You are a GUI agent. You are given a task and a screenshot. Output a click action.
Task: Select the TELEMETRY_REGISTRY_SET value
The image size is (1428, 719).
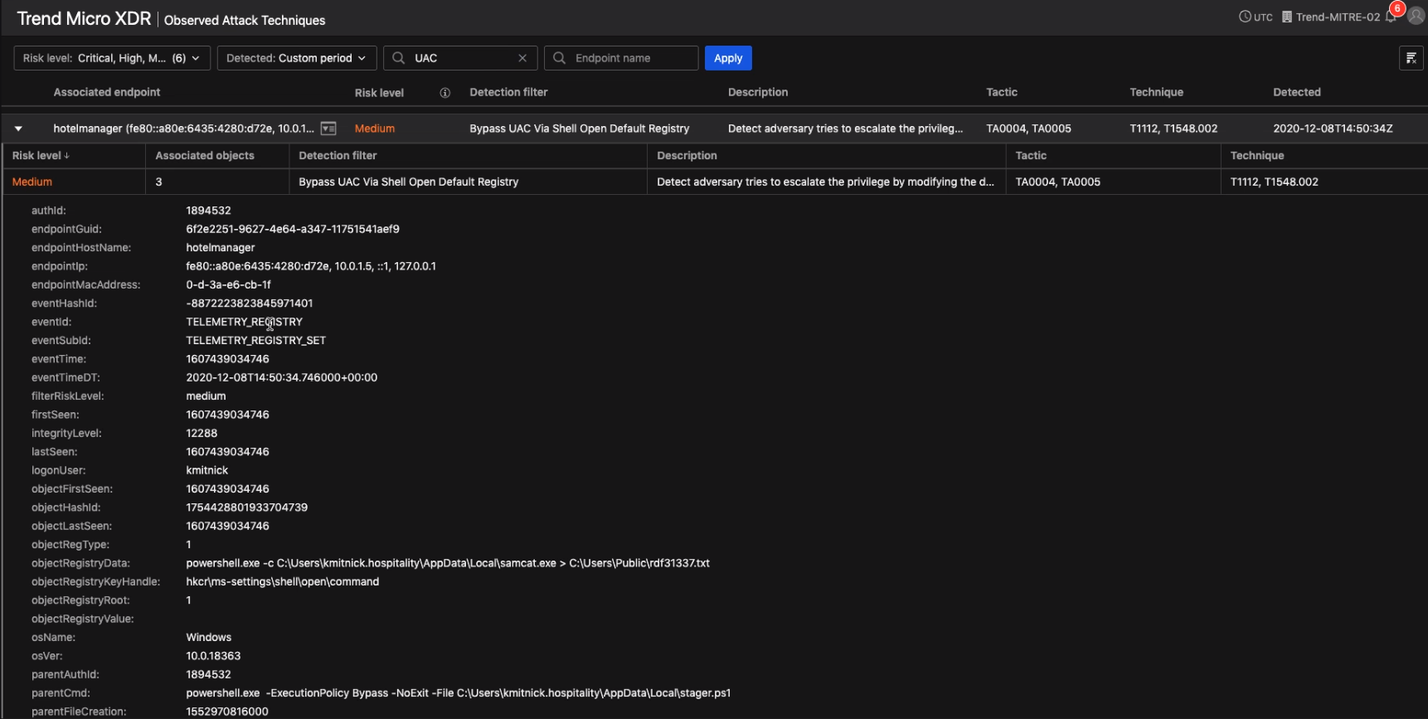click(255, 340)
